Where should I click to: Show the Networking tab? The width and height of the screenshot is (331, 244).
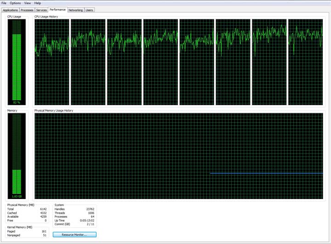(75, 10)
